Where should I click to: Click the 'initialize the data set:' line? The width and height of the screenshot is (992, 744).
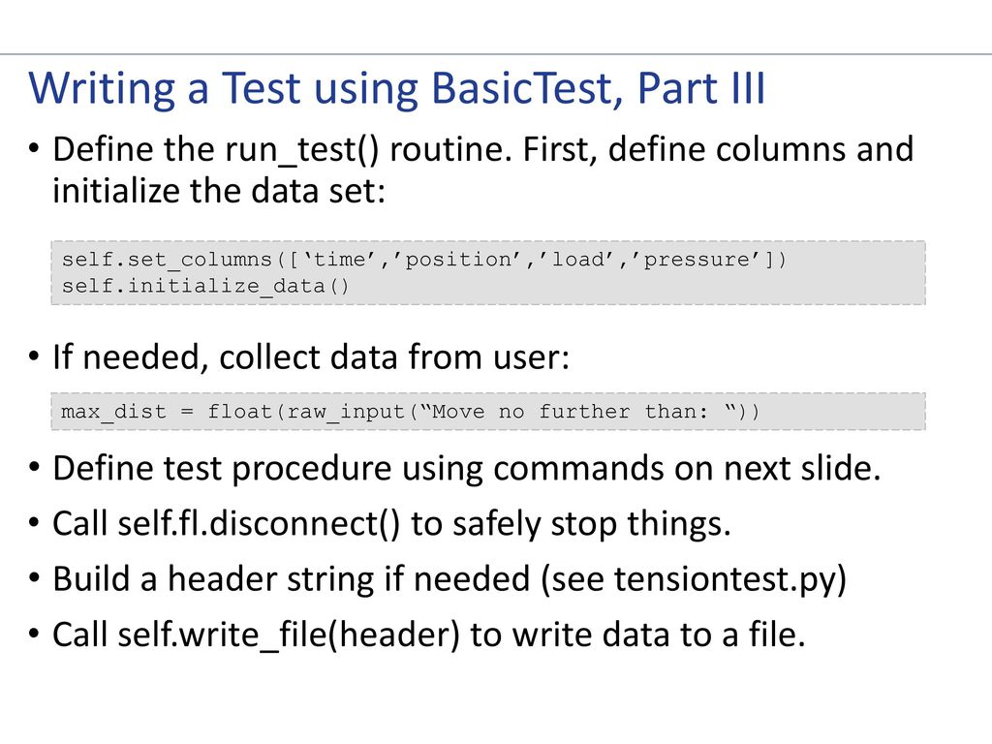click(x=219, y=191)
